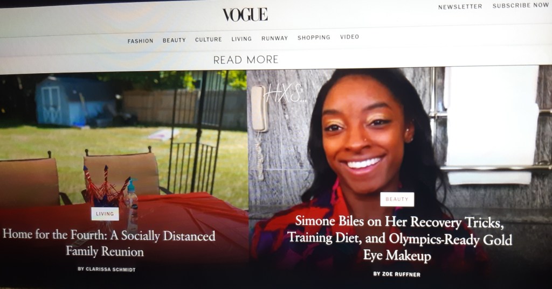Click the Living category tag
The width and height of the screenshot is (552, 289).
pyautogui.click(x=105, y=214)
